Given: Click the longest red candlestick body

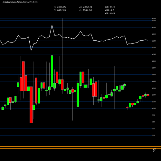Looking at the screenshot, I should point(31,105).
